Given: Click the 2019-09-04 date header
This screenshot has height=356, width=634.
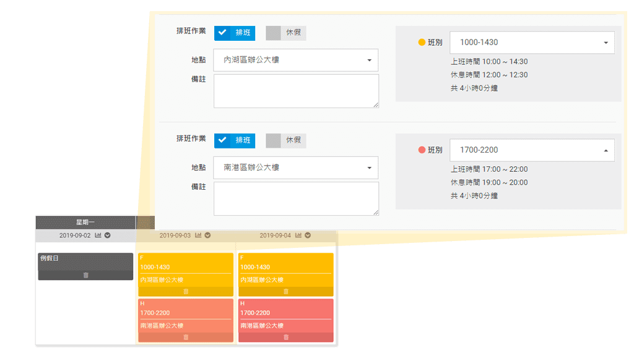Looking at the screenshot, I should tap(274, 235).
